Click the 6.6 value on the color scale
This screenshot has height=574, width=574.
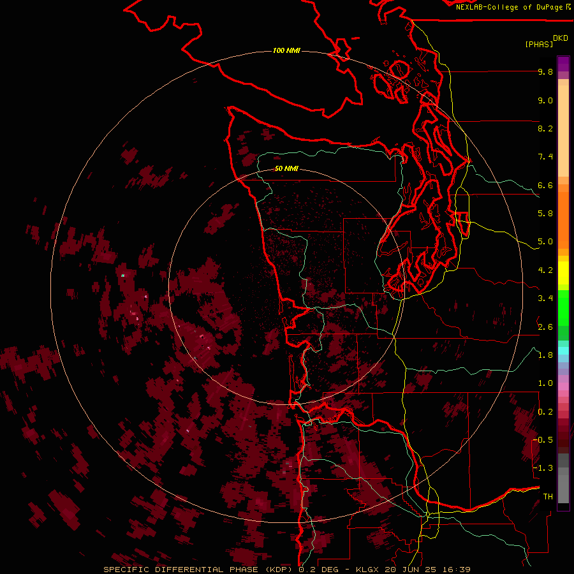[x=545, y=185]
